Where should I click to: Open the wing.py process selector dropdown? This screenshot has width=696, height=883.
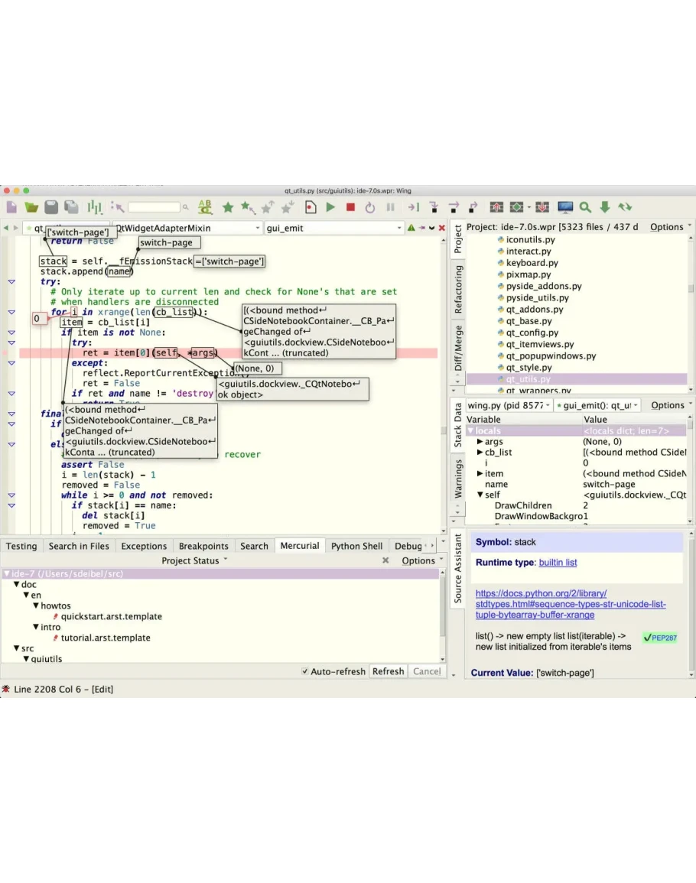(x=509, y=405)
